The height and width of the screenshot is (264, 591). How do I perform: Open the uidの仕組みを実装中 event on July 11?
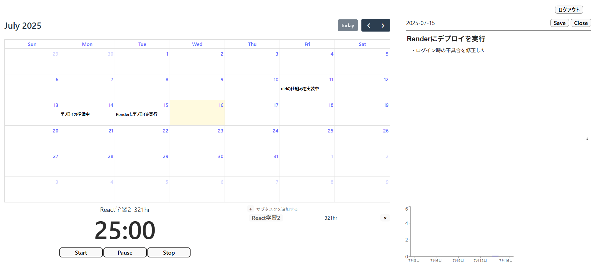pos(300,89)
